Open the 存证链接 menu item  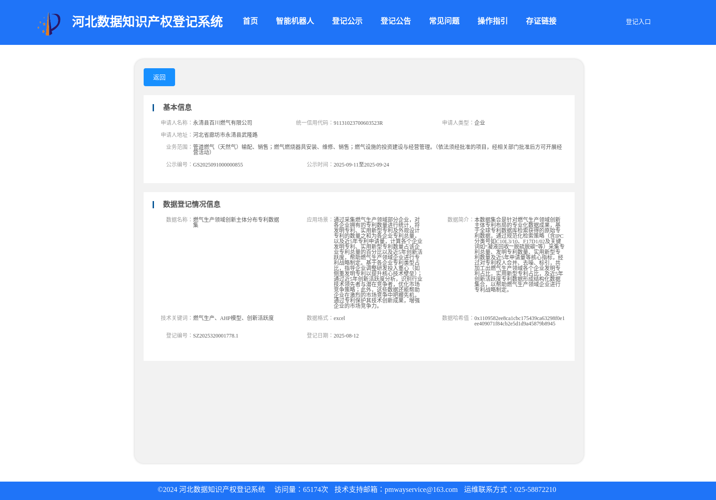pos(541,21)
